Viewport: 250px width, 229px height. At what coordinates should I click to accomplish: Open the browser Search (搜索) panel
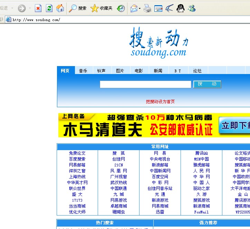point(77,8)
